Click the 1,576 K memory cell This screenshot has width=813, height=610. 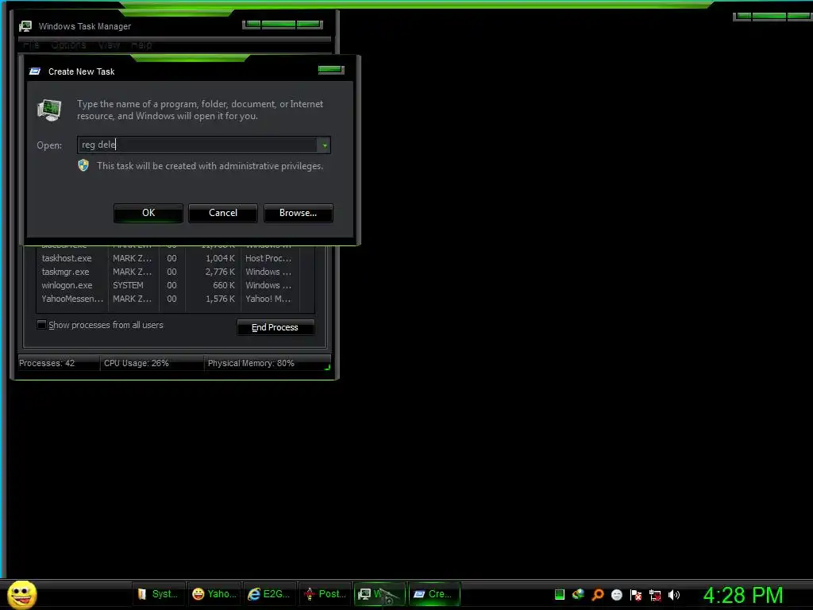point(220,299)
